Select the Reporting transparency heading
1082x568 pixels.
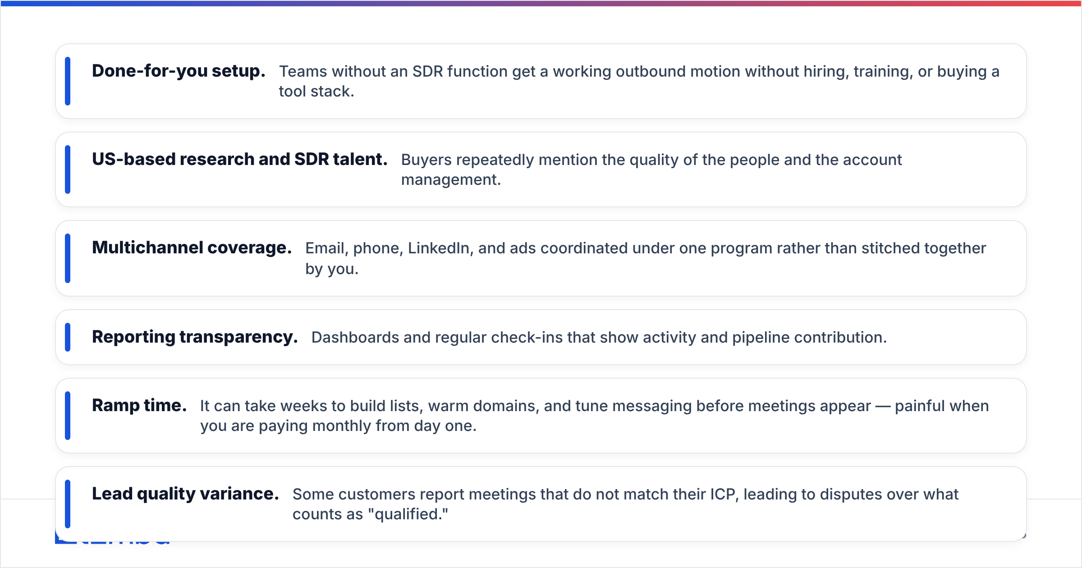195,337
